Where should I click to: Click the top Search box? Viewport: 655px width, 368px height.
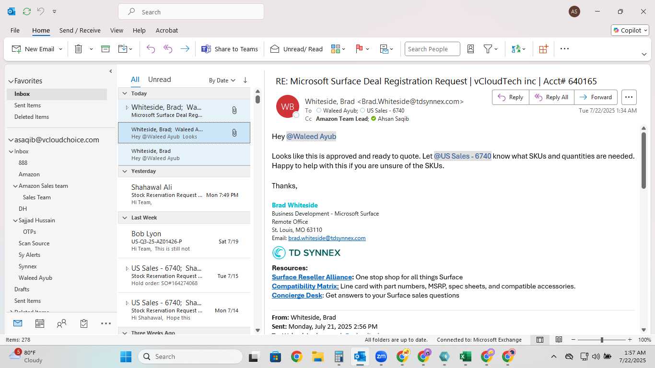pos(191,12)
